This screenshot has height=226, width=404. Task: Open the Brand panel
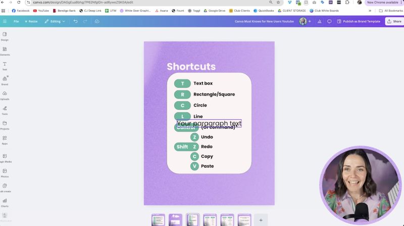5,81
